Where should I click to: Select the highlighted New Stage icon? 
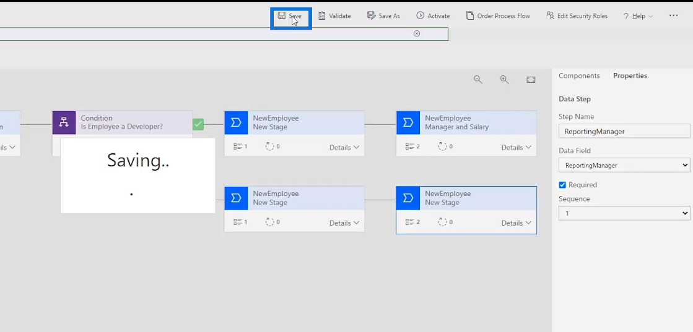click(408, 198)
